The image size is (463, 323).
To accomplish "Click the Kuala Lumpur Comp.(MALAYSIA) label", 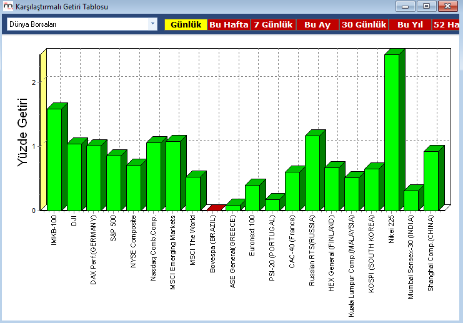I will pos(351,266).
